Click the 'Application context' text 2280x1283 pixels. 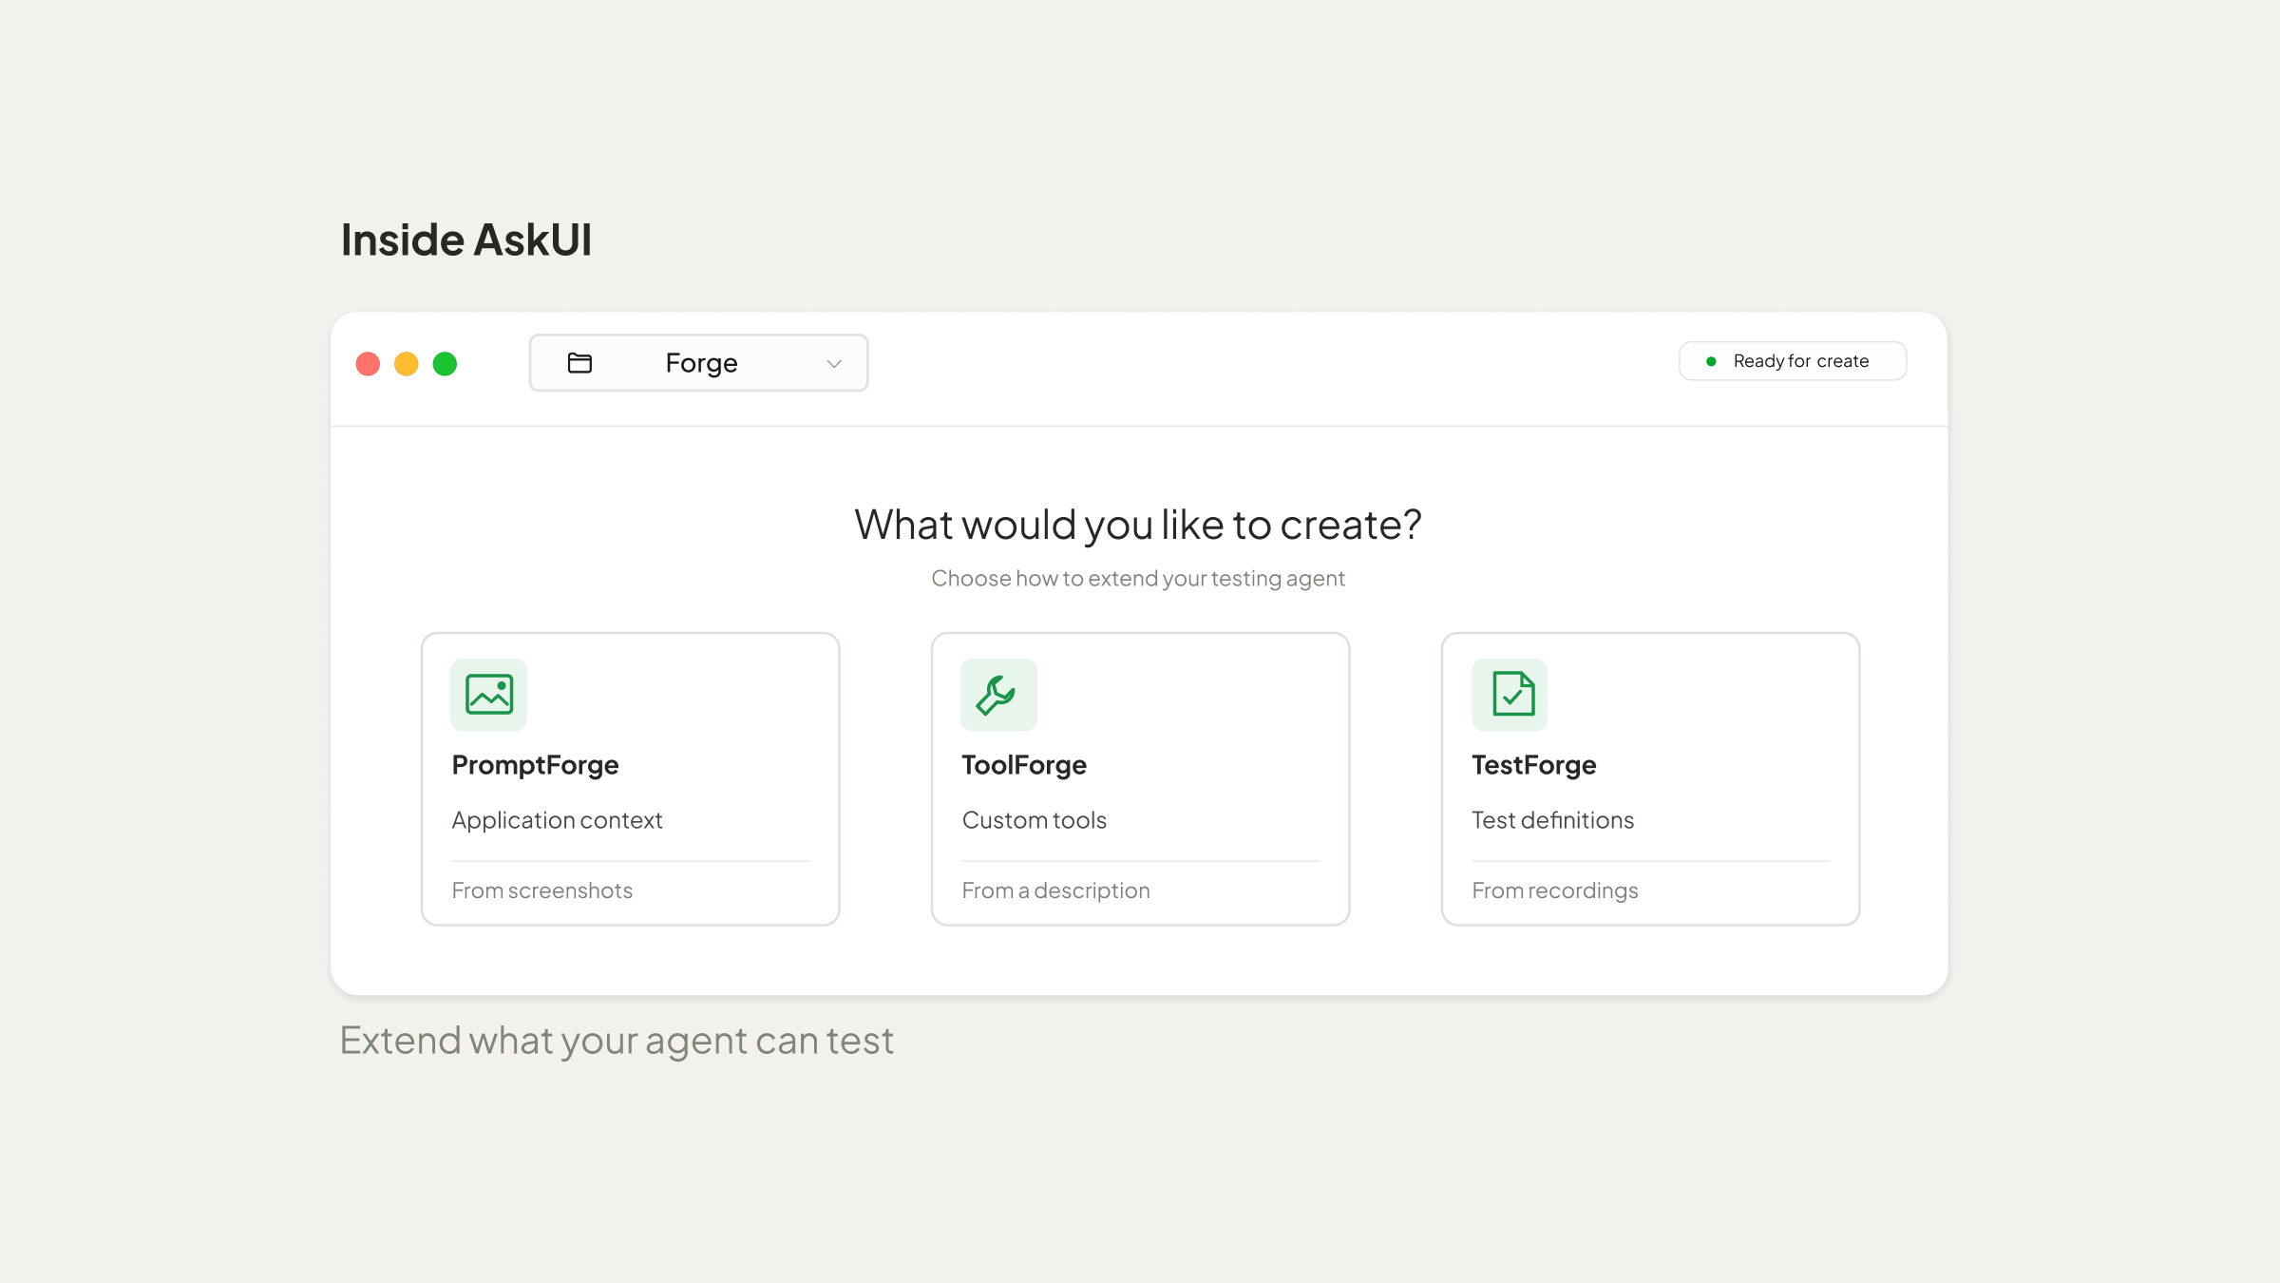(557, 820)
